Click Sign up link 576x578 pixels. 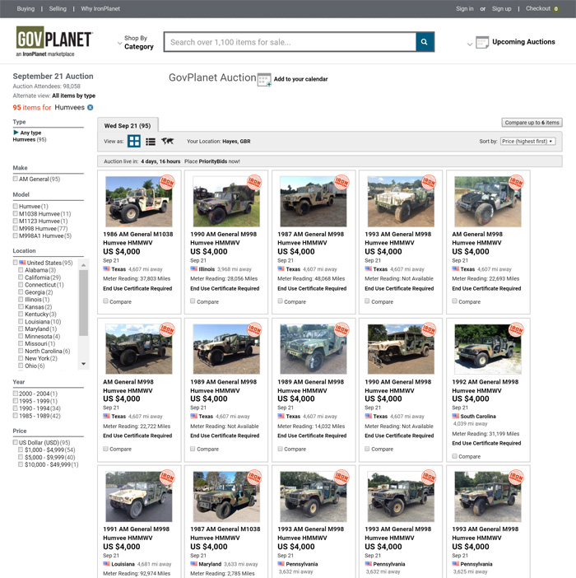502,8
